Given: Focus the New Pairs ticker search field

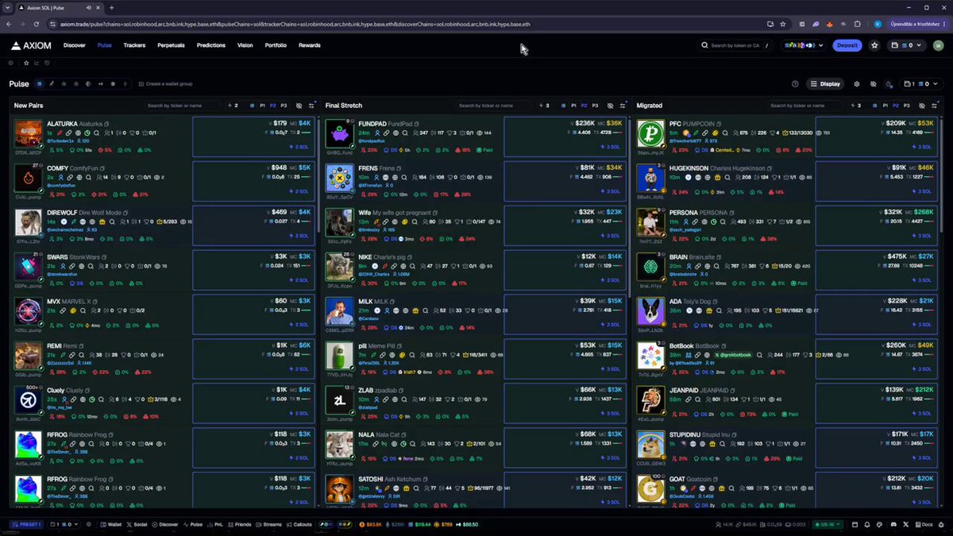Looking at the screenshot, I should (x=183, y=105).
